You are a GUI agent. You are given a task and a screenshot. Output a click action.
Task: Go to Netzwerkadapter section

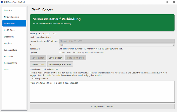coord(14,17)
